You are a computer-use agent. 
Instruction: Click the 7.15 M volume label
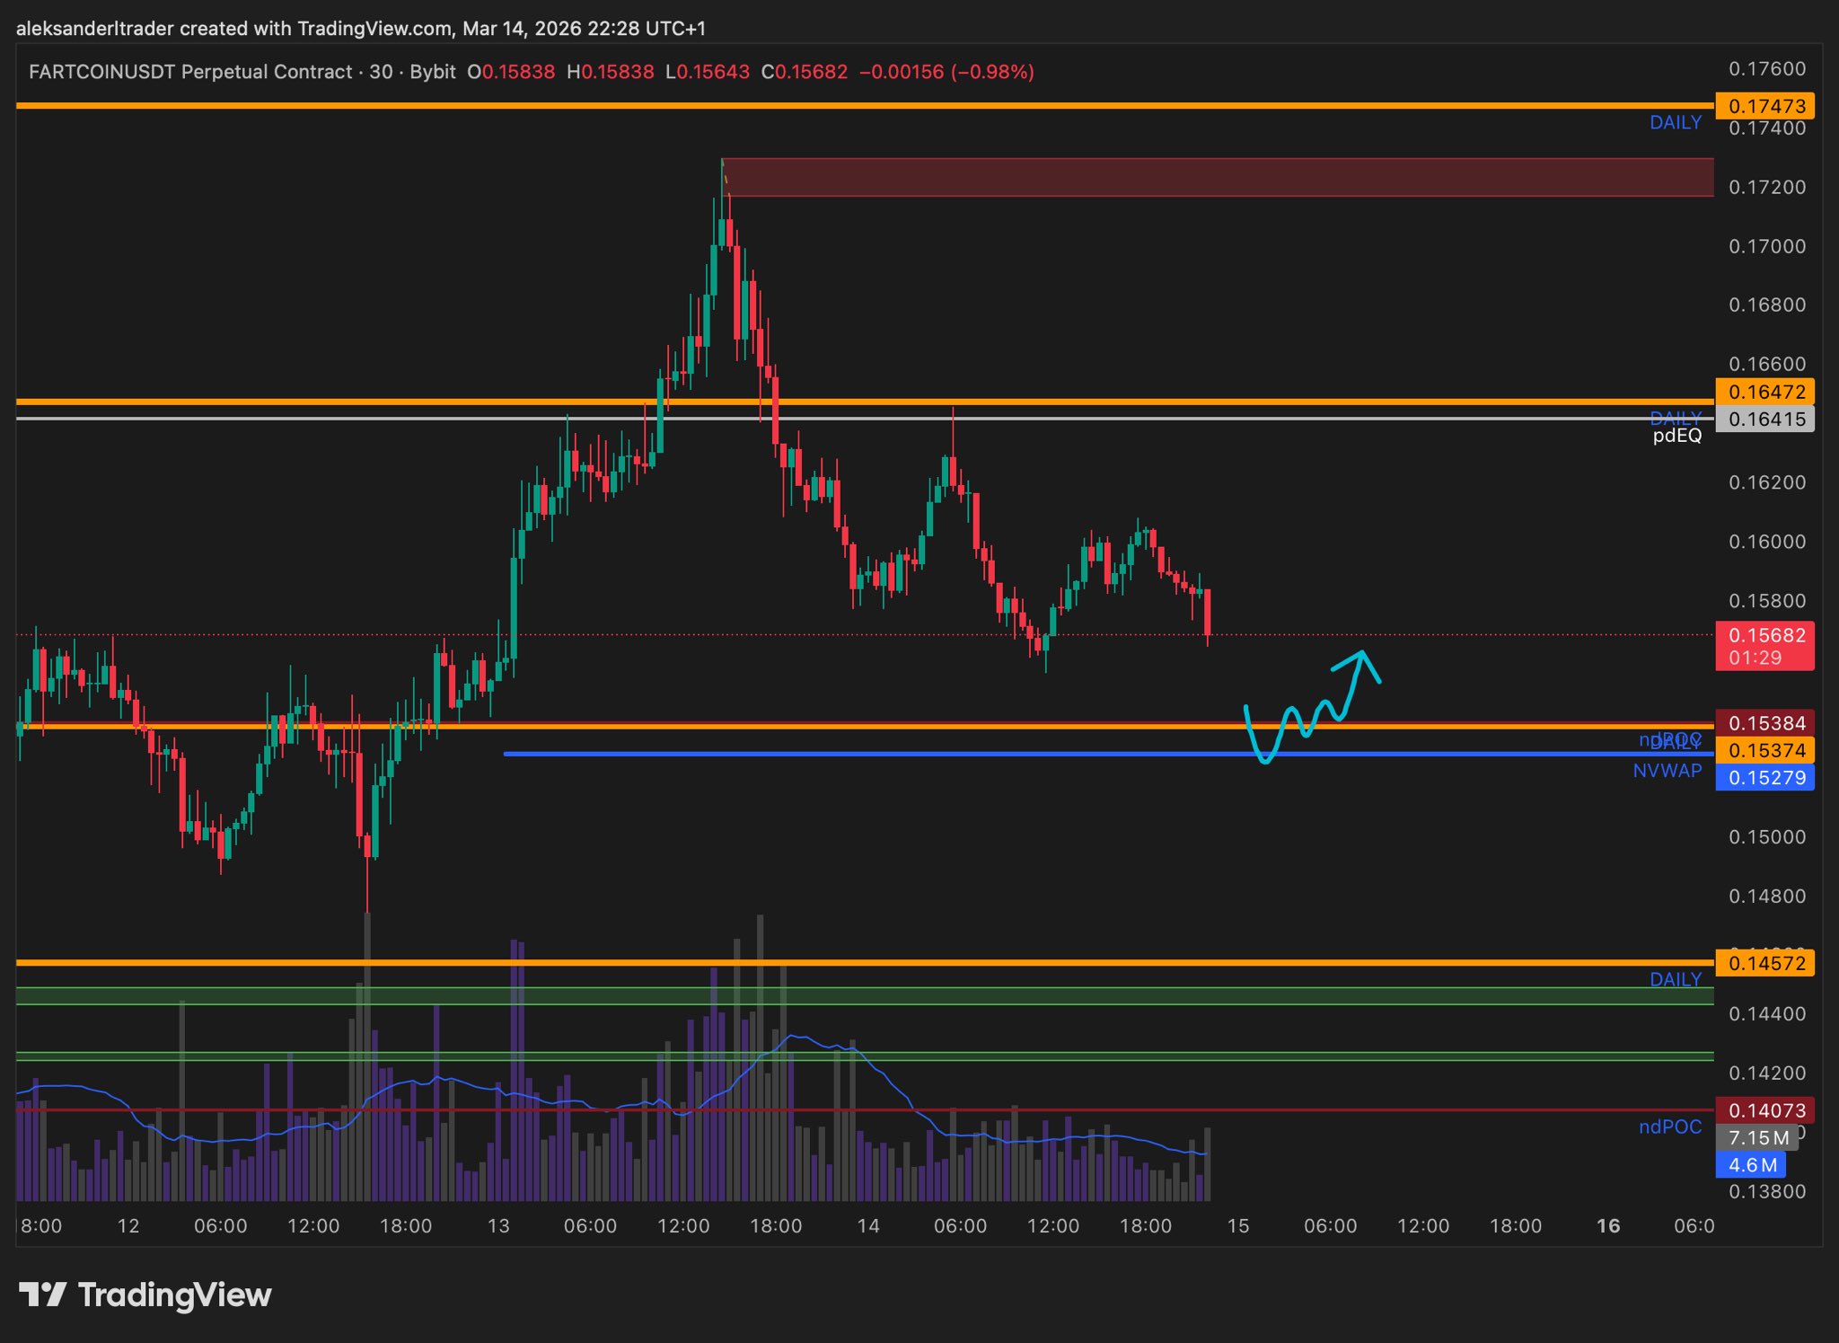(x=1757, y=1138)
